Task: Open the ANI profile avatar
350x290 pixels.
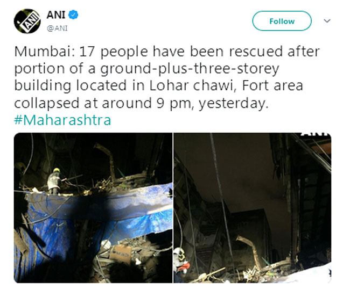Action: [27, 21]
